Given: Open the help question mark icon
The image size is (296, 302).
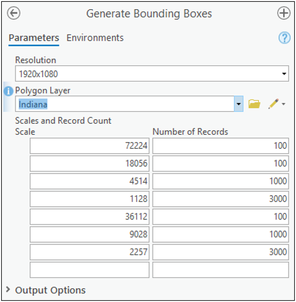Looking at the screenshot, I should click(x=284, y=38).
